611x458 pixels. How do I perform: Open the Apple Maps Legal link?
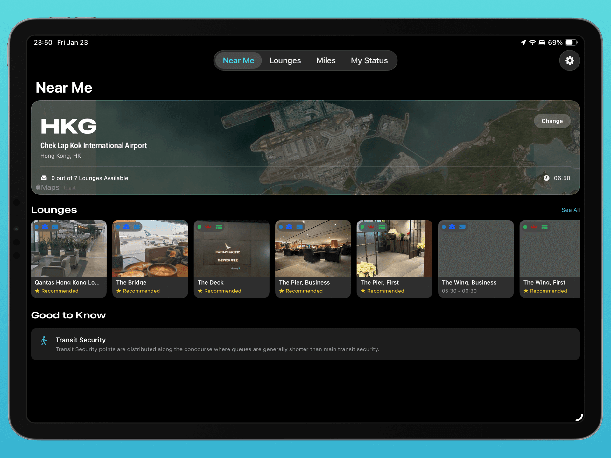click(69, 188)
